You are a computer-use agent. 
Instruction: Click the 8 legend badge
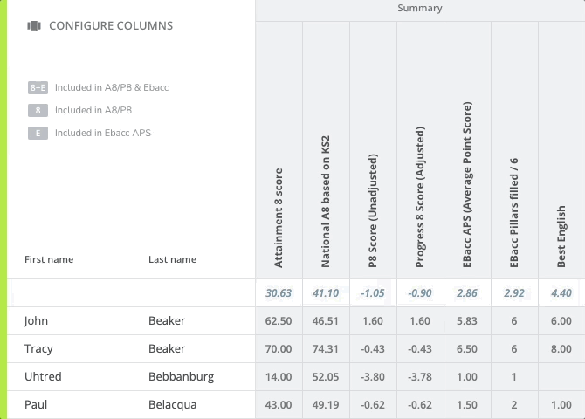[x=38, y=111]
